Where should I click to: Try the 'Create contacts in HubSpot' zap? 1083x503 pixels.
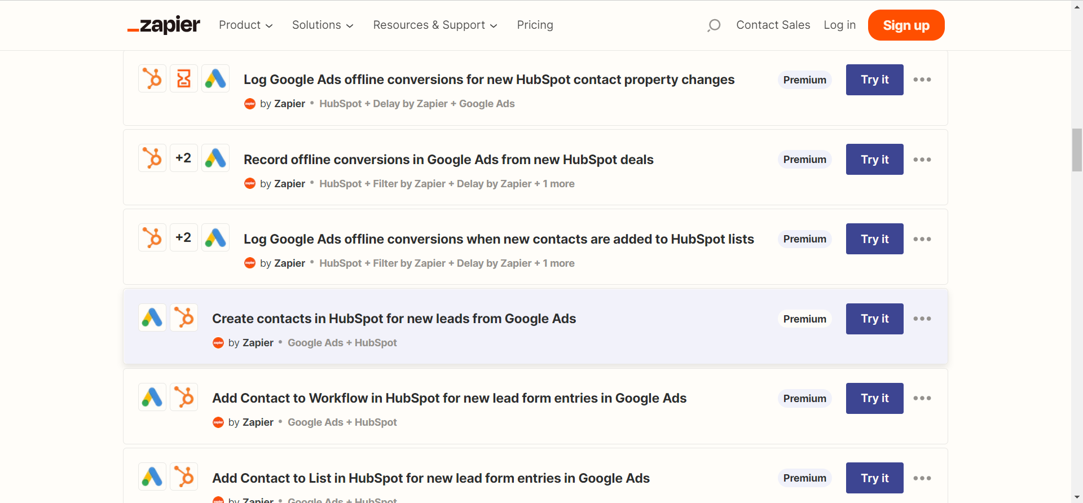875,319
